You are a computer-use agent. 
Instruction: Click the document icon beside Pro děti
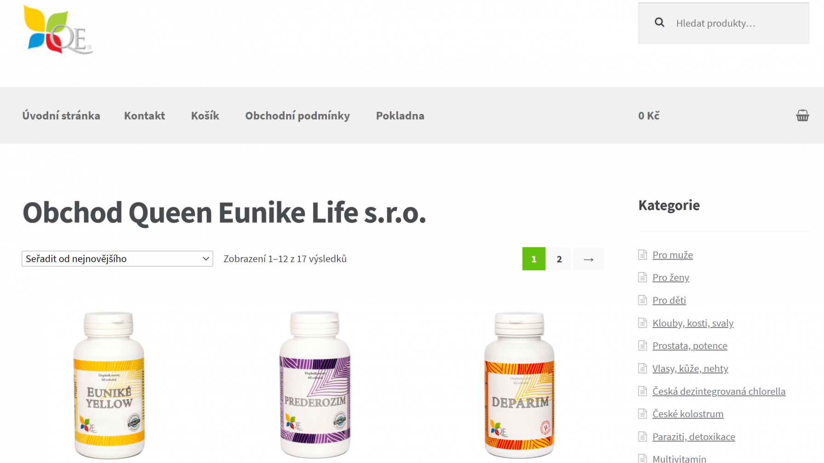tap(642, 300)
